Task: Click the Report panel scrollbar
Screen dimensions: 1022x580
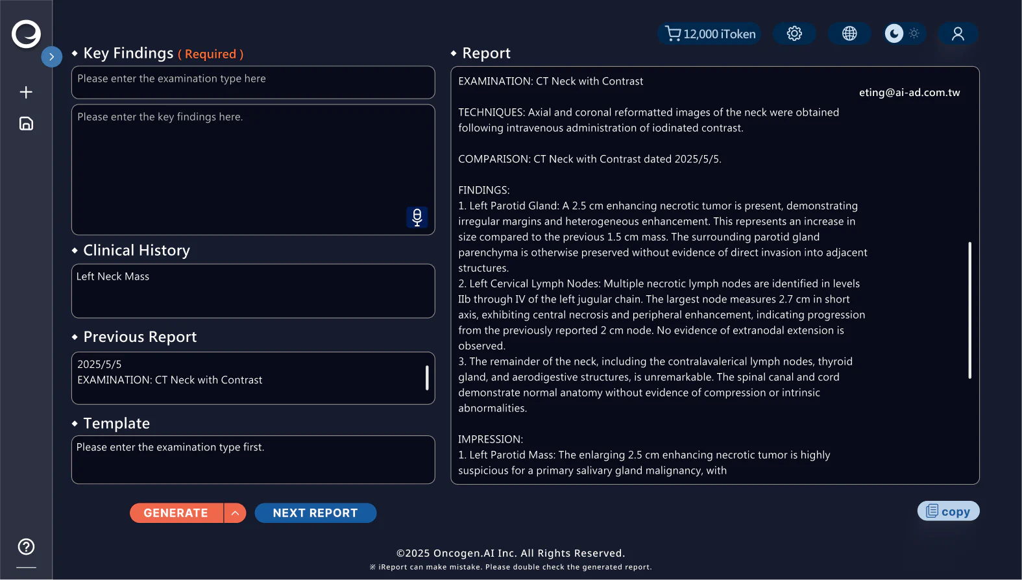Action: pyautogui.click(x=969, y=310)
